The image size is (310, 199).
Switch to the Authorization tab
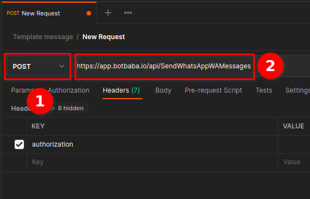68,90
